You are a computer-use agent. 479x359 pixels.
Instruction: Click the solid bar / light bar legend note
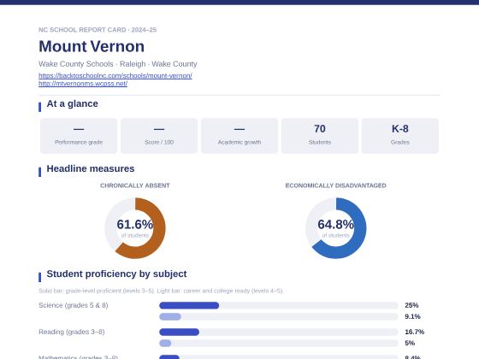click(x=161, y=291)
